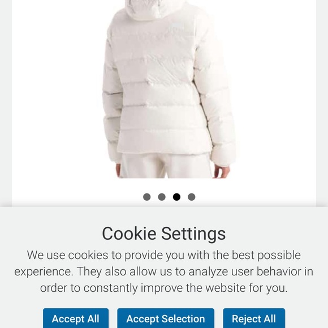This screenshot has height=328, width=328.
Task: Click the Cookie Settings heading
Action: 164,234
